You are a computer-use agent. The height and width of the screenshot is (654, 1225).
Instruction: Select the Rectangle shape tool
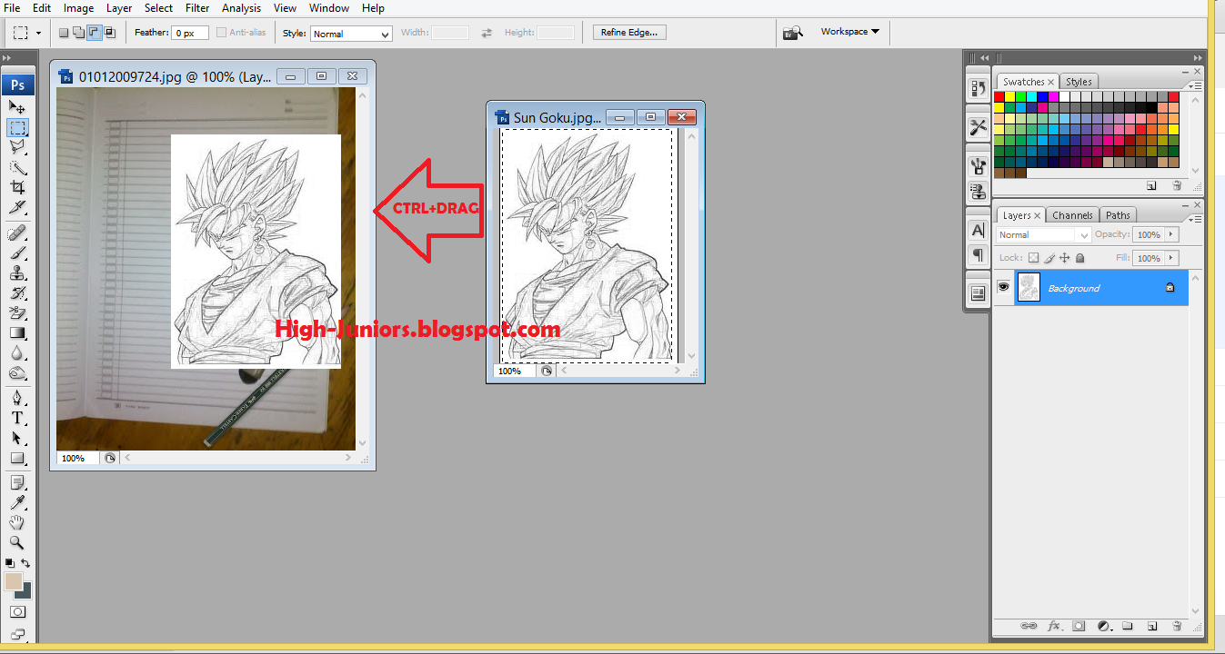(x=17, y=458)
